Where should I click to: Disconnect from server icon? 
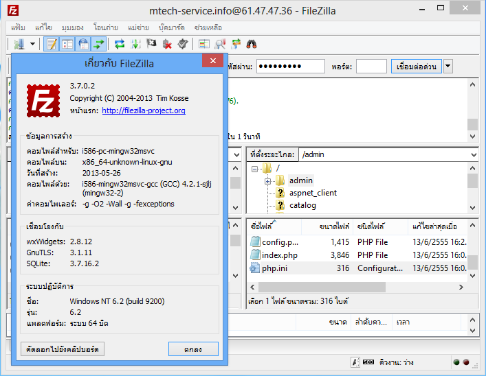coord(167,44)
